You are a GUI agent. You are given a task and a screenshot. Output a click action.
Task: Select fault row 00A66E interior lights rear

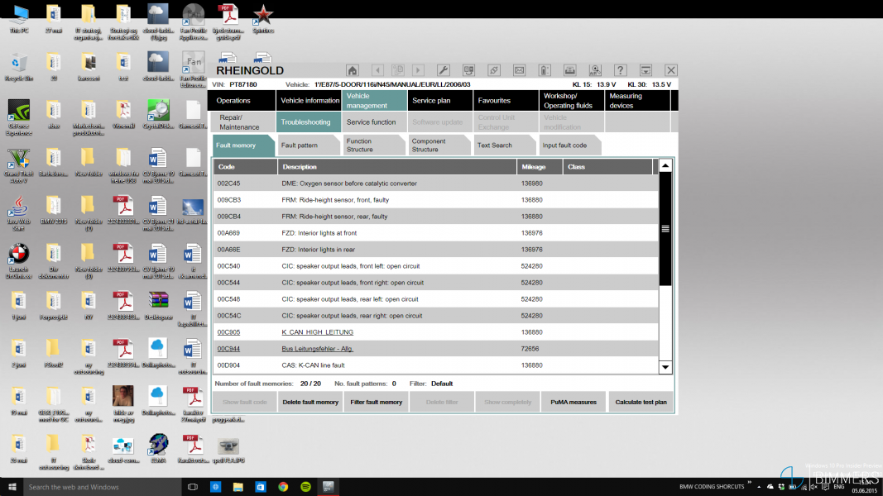(436, 250)
